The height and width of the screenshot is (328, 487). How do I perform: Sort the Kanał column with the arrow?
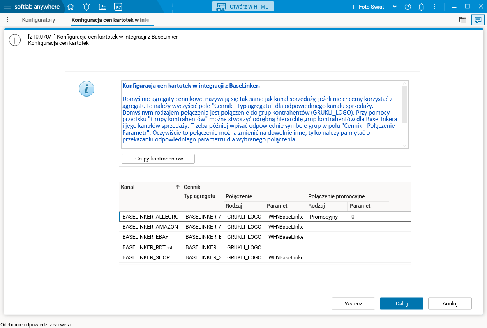coord(178,187)
